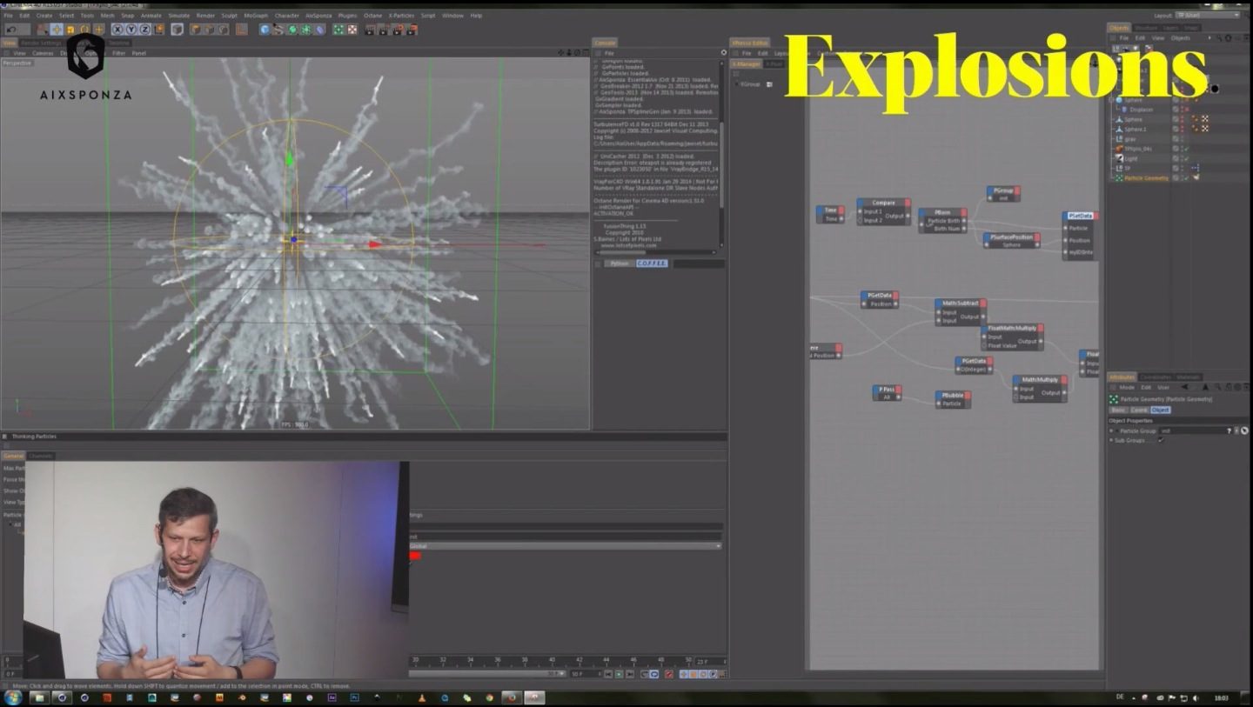Open the Basic tab in Attributes

tap(1118, 410)
